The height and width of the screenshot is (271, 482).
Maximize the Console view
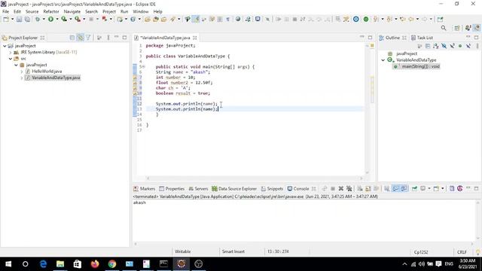click(x=476, y=188)
